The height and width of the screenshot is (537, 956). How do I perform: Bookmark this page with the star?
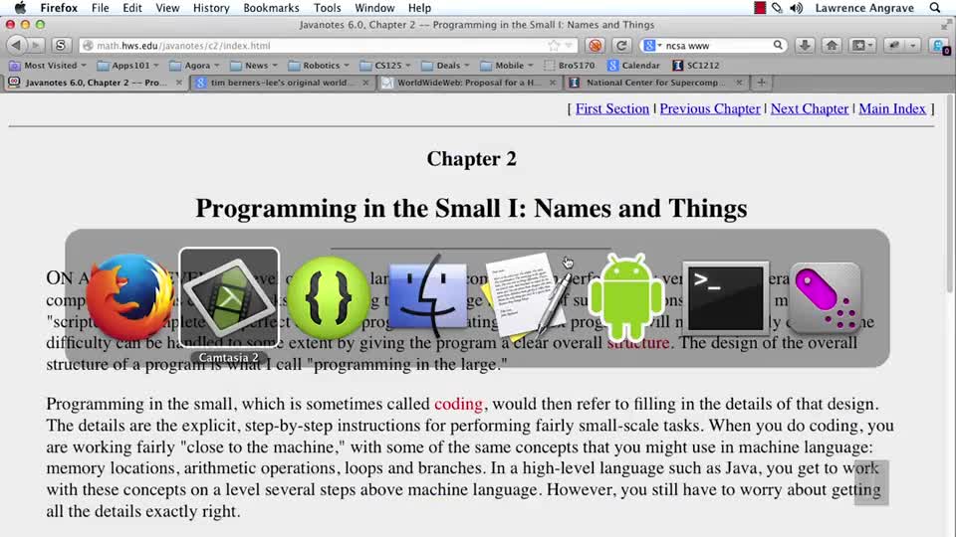pyautogui.click(x=554, y=45)
